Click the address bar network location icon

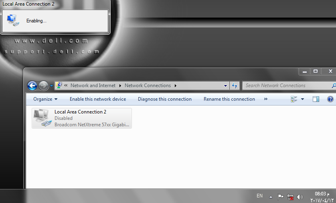click(x=59, y=86)
